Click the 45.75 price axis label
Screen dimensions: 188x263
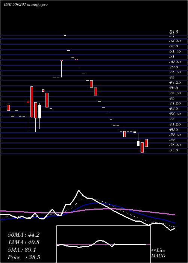175,93
